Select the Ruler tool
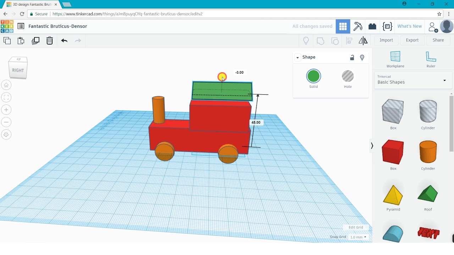Viewport: 454px width, 255px height. [431, 59]
